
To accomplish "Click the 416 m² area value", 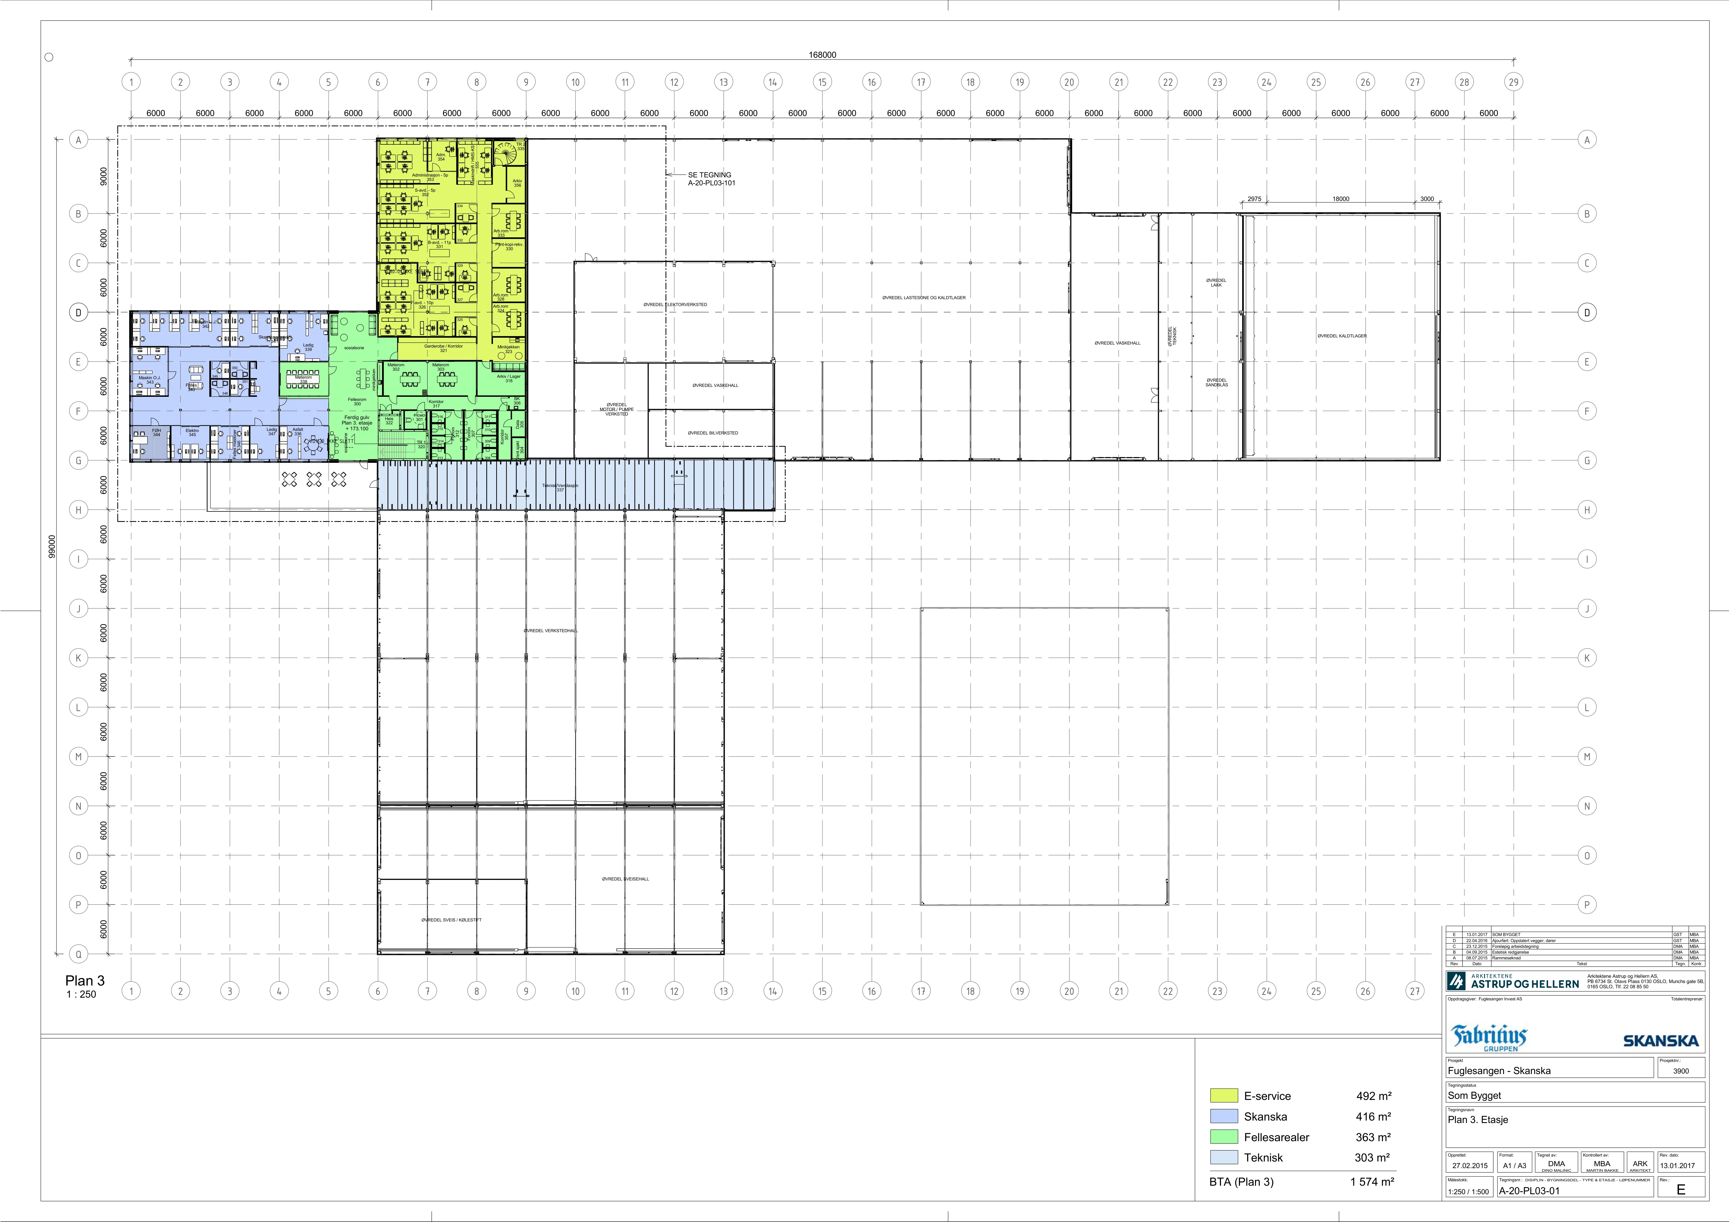I will pos(1374,1117).
